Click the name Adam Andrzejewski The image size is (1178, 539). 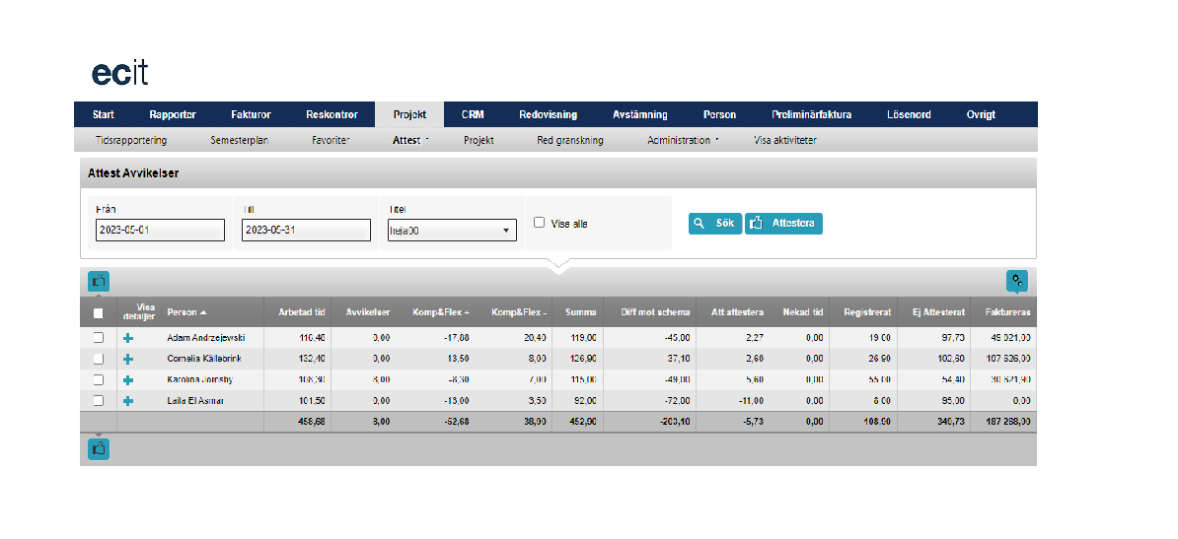(206, 338)
